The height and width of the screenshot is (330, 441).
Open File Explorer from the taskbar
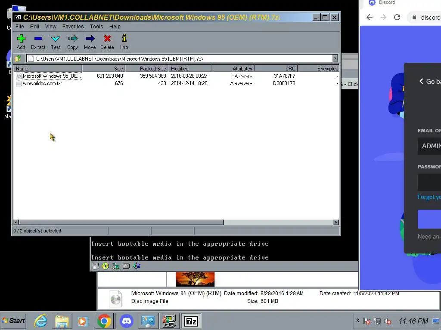coord(62,321)
